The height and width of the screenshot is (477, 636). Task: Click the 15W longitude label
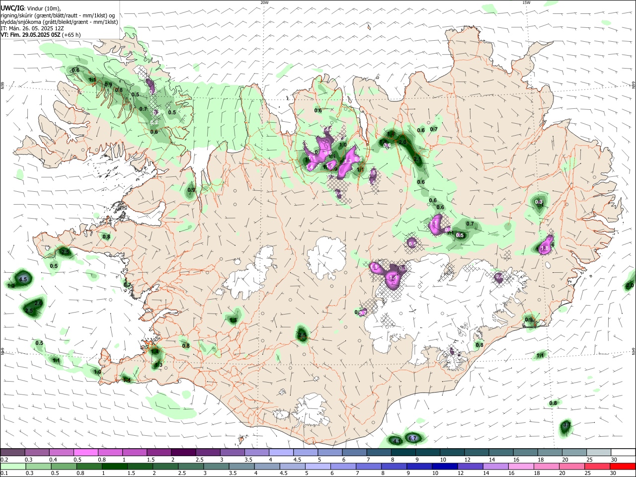[526, 2]
